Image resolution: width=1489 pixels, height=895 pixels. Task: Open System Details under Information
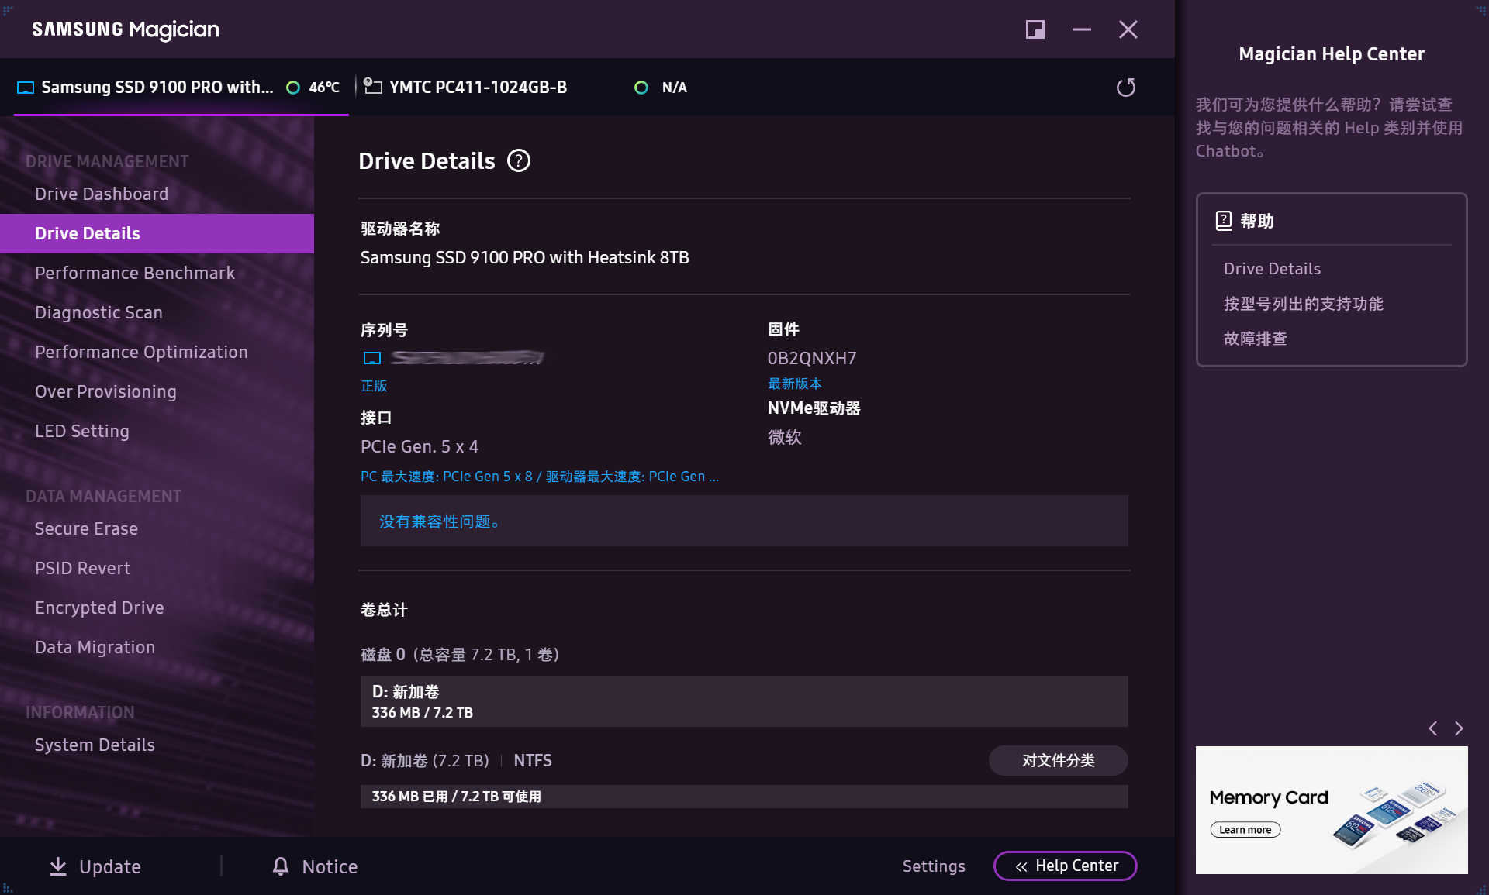pyautogui.click(x=95, y=745)
